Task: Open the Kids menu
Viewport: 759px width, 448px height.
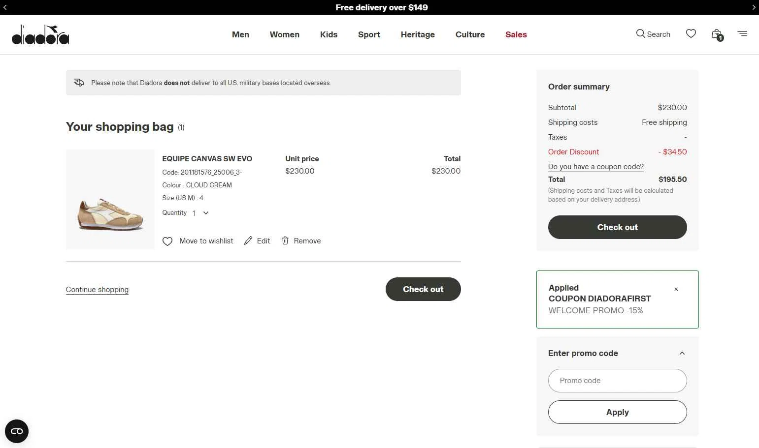Action: (x=329, y=34)
